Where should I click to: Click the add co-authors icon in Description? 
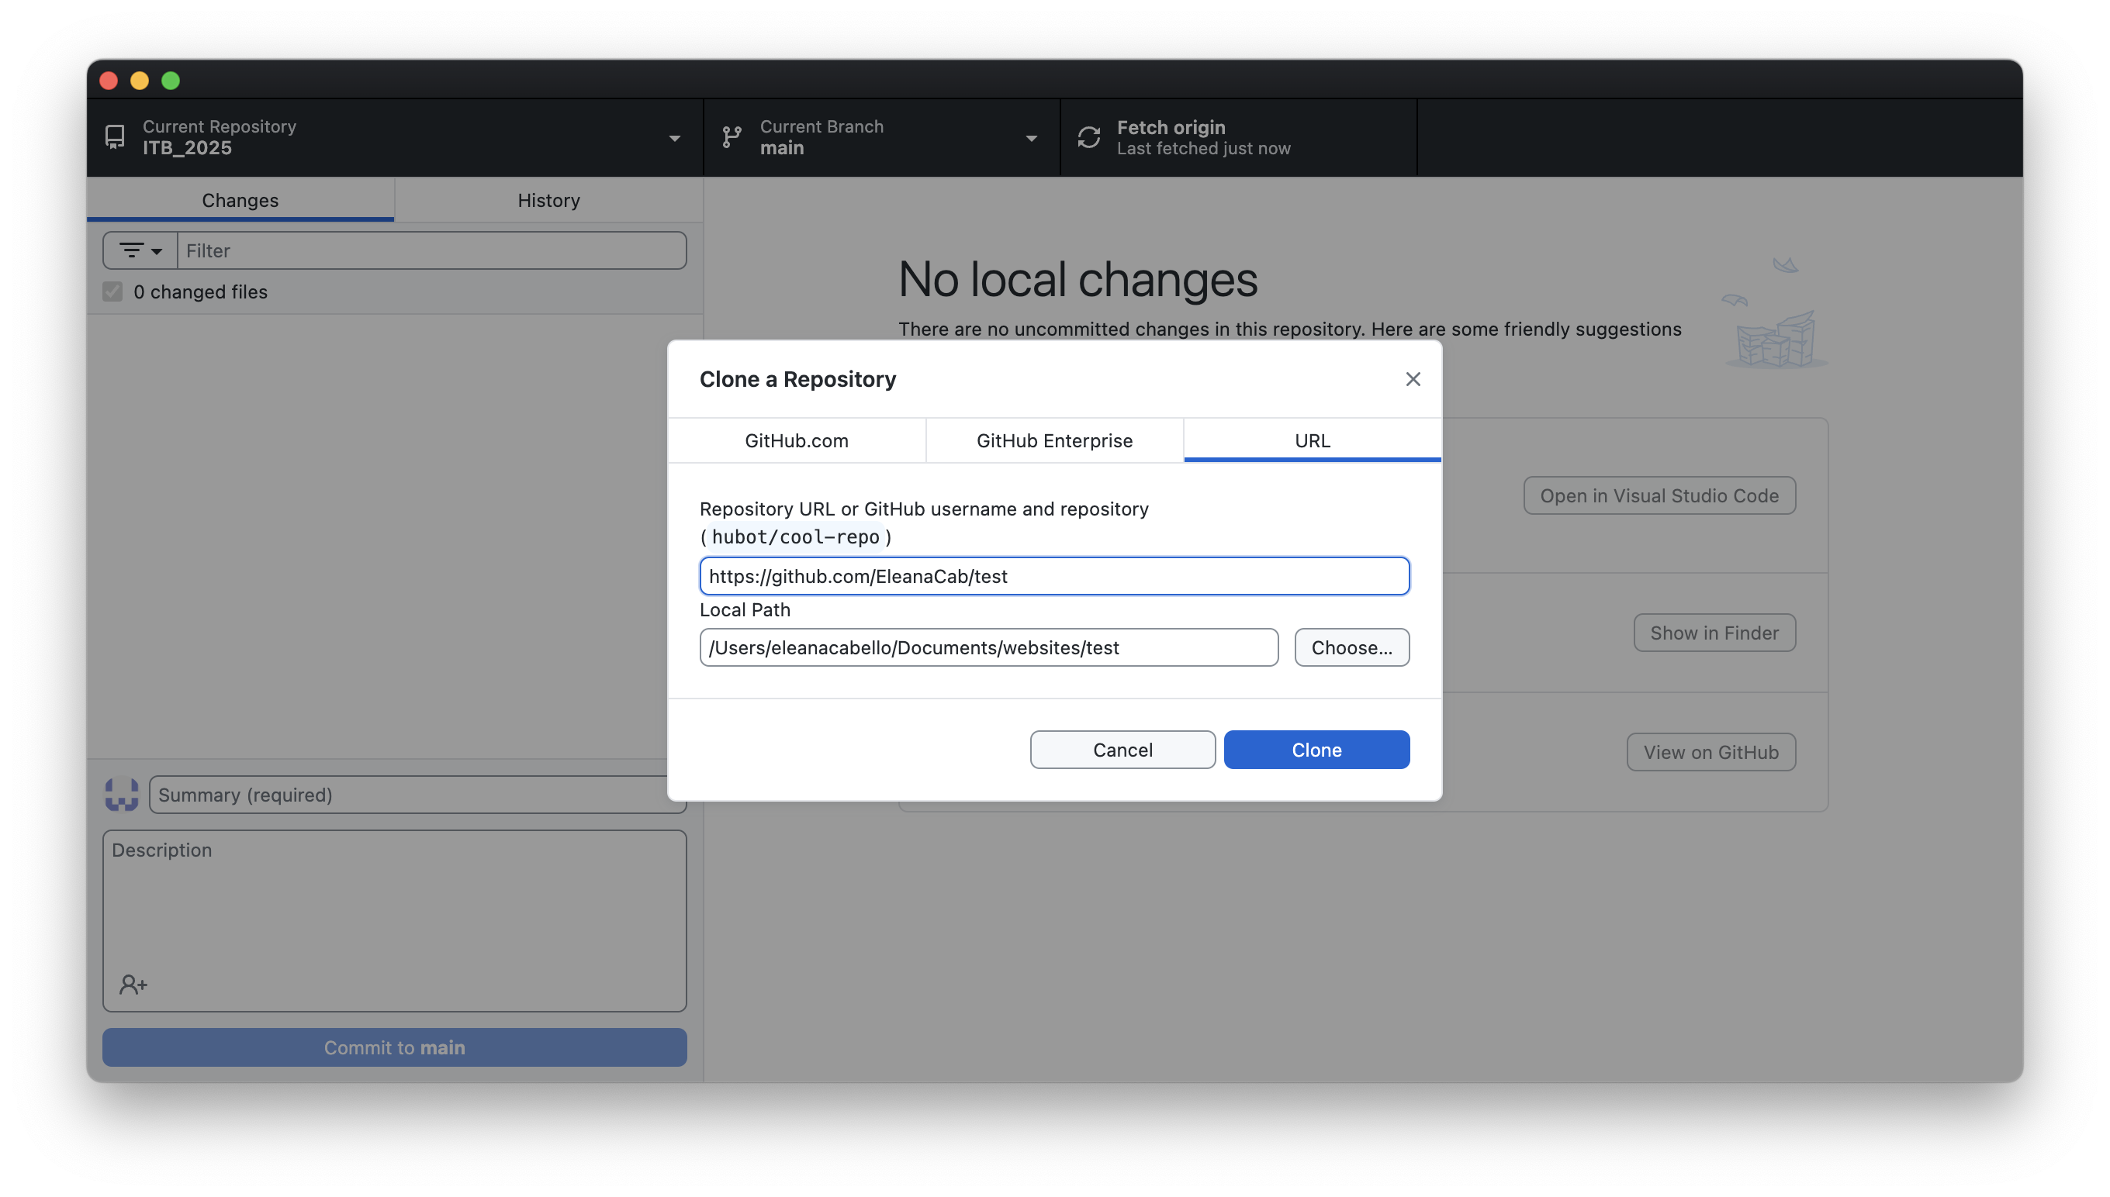pos(133,984)
